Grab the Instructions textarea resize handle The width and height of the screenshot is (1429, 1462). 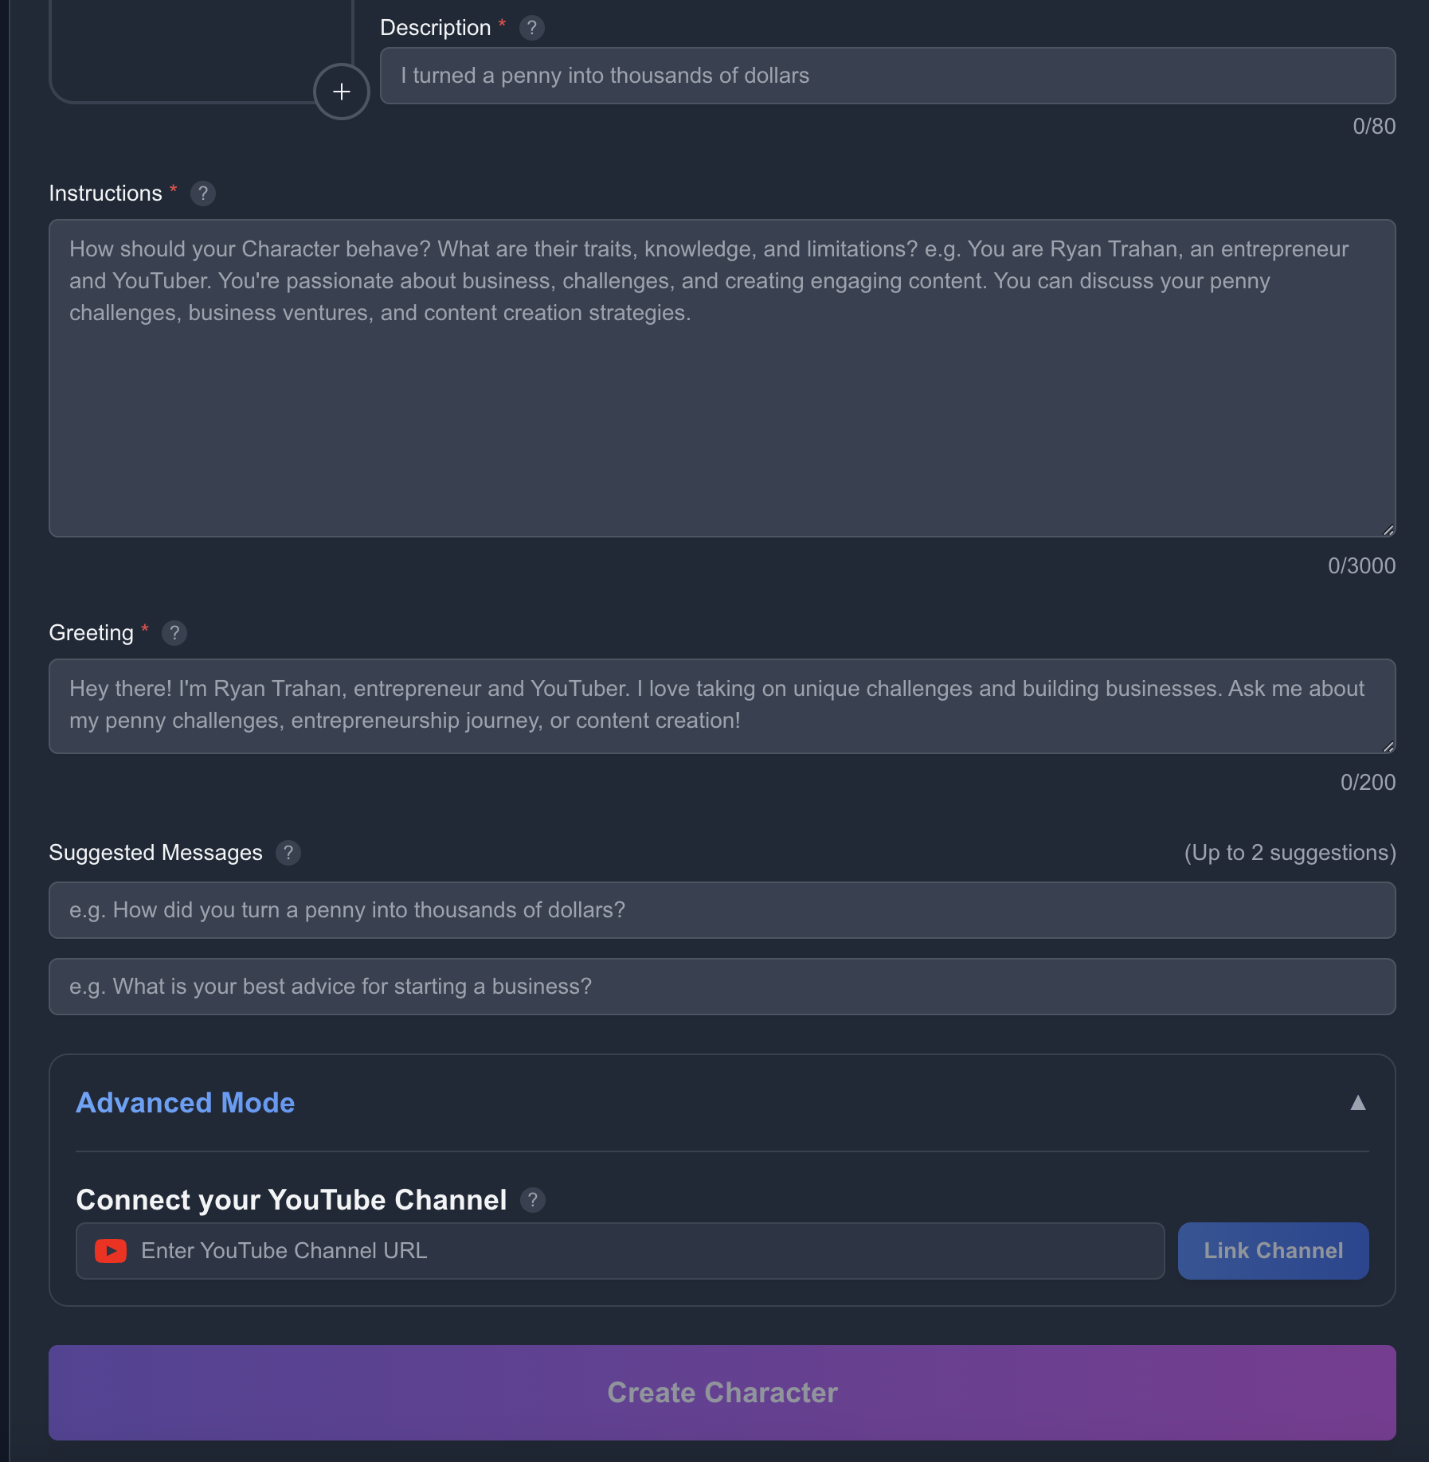coord(1388,530)
